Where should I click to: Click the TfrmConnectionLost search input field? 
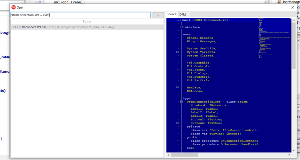click(x=80, y=15)
